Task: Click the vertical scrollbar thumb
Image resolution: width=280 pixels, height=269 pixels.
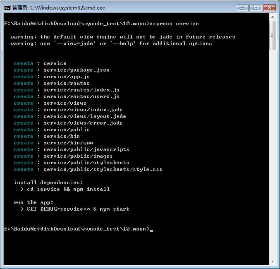Action: (x=273, y=35)
